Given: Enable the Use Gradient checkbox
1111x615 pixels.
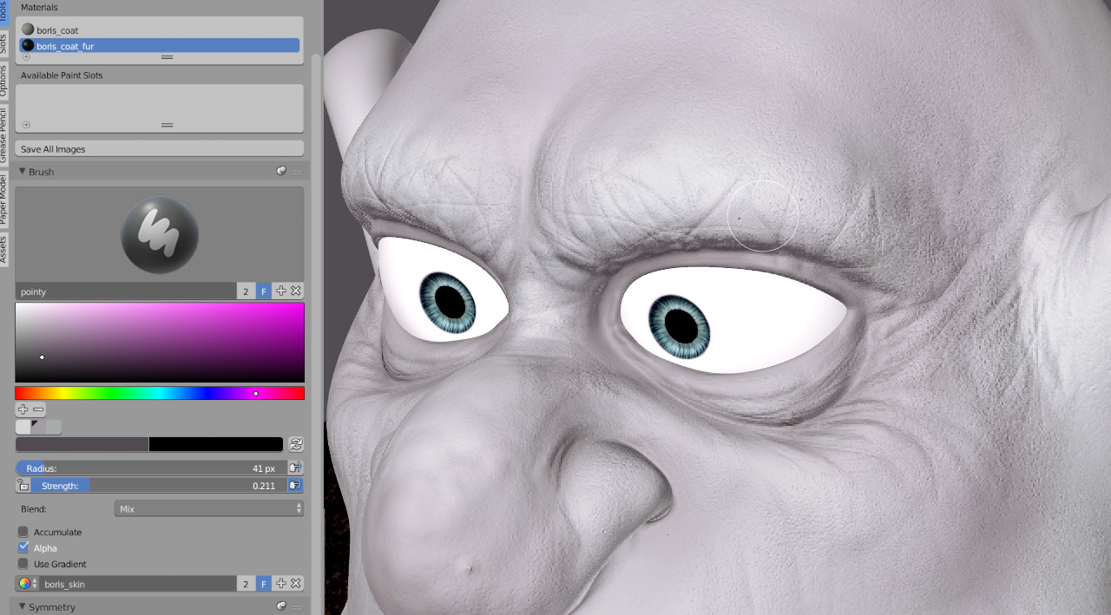Looking at the screenshot, I should point(23,564).
